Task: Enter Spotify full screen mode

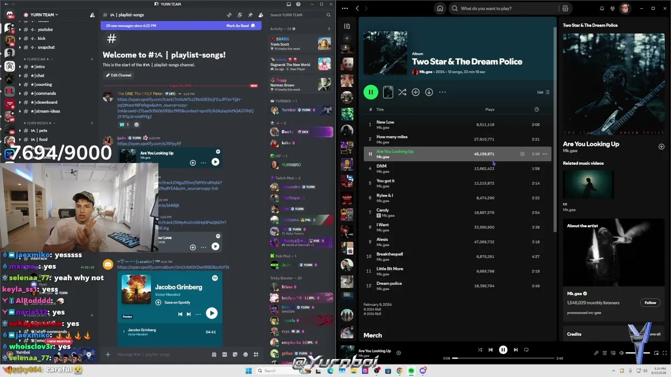Action: (665, 353)
